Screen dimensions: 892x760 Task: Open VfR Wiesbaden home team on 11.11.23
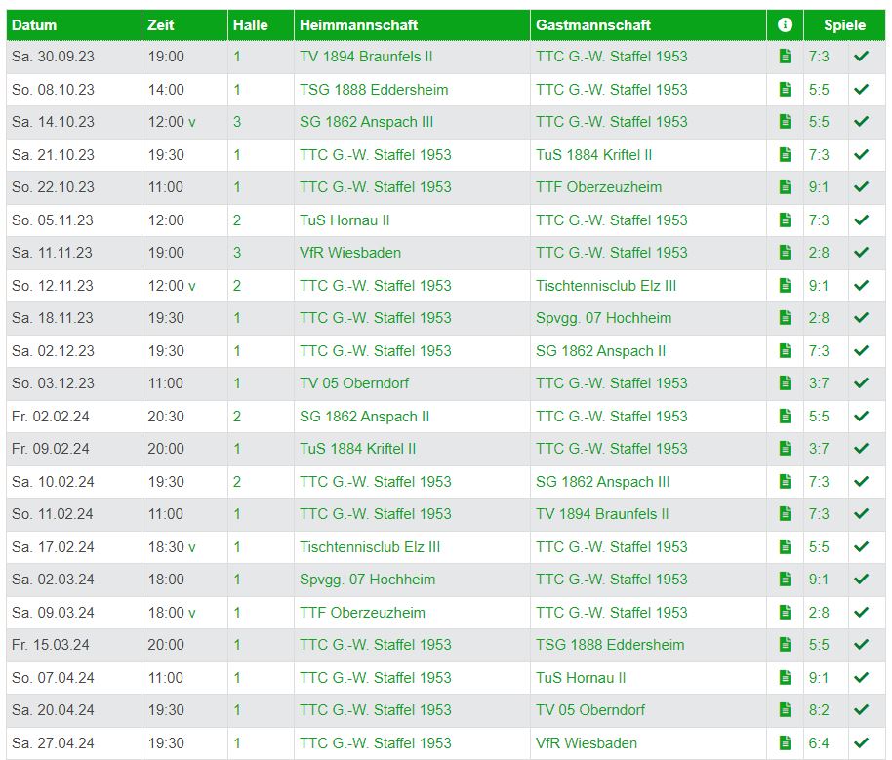[350, 253]
